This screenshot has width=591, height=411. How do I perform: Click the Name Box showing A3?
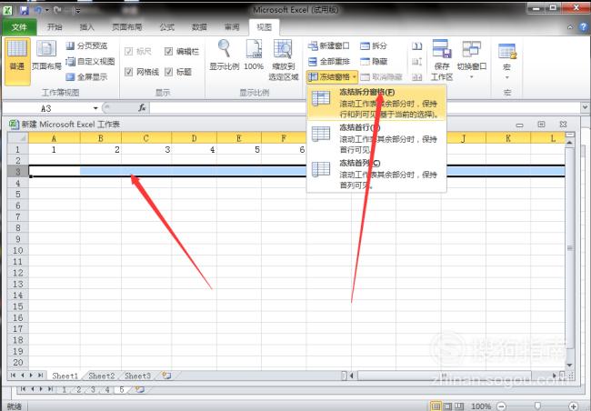[46, 108]
